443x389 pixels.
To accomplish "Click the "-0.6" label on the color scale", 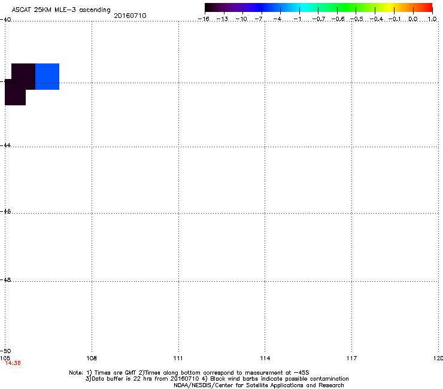I will click(338, 19).
